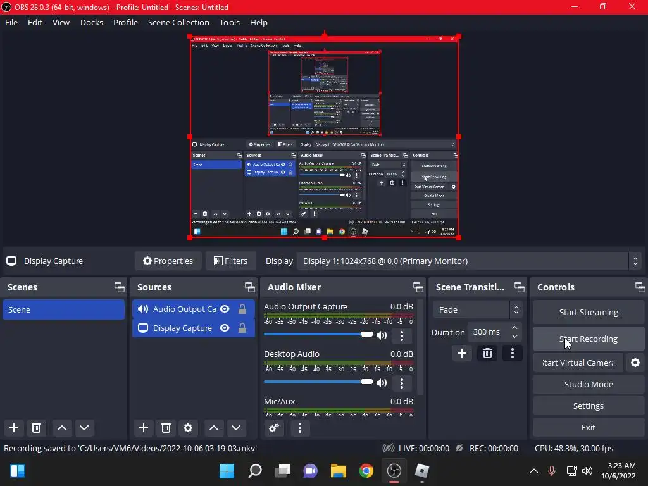The width and height of the screenshot is (648, 486).
Task: Remove selected scene with trash icon
Action: (36, 428)
